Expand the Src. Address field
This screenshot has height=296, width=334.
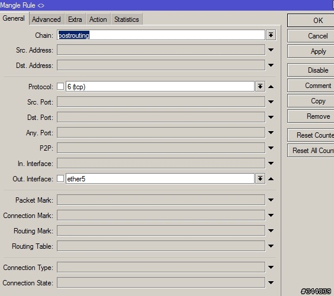[271, 50]
